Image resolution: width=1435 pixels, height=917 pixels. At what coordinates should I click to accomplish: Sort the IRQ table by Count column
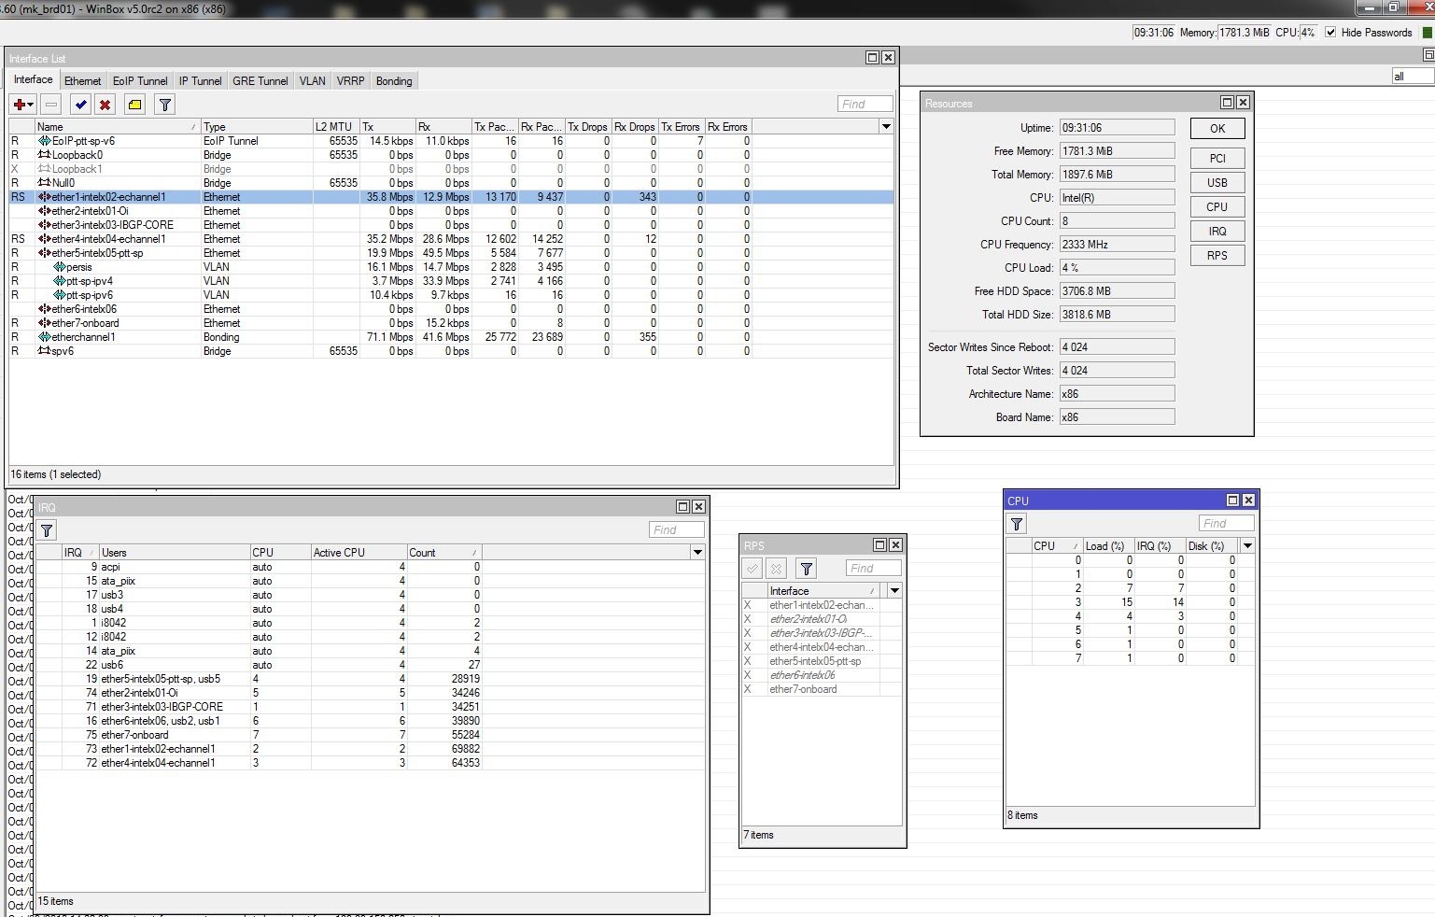(x=443, y=553)
